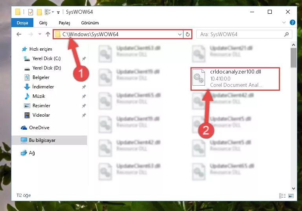Click the Corel Document Anal... description text
The width and height of the screenshot is (302, 211).
236,85
